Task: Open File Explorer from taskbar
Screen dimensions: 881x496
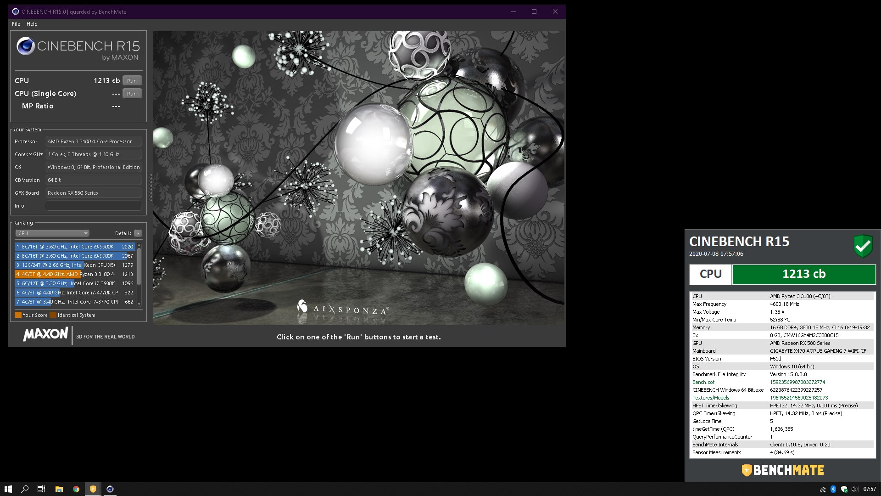Action: click(59, 489)
